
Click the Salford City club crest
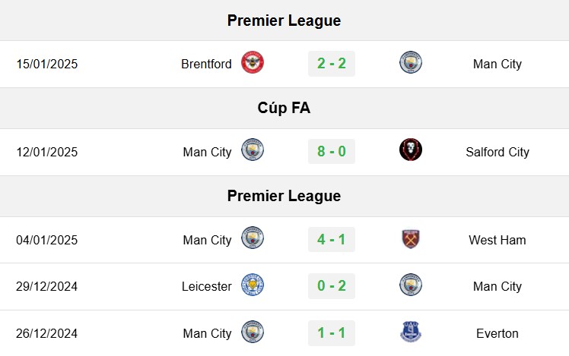[x=411, y=150]
